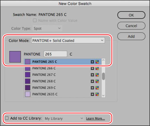This screenshot has height=126, width=150.
Task: Click the Add button
Action: [131, 36]
